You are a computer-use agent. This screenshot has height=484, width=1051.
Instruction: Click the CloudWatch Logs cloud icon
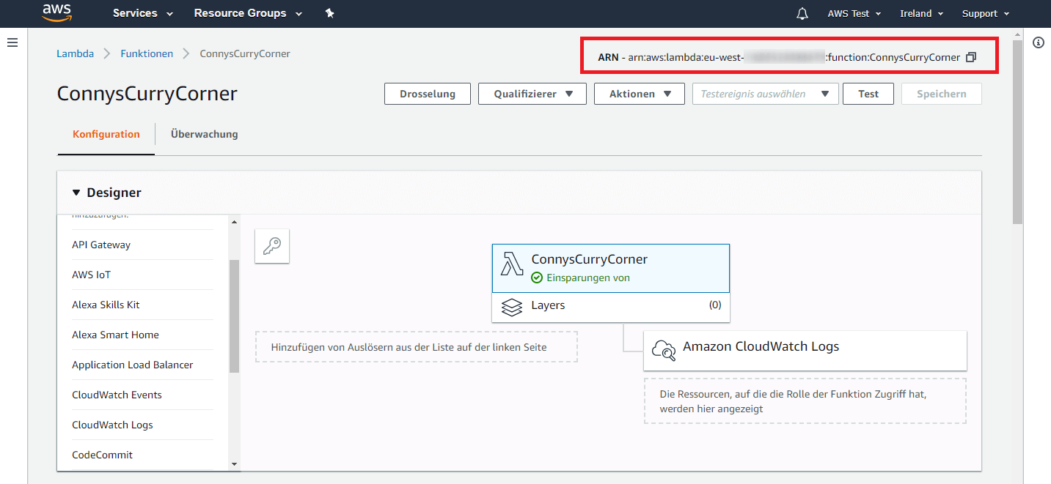pyautogui.click(x=664, y=350)
